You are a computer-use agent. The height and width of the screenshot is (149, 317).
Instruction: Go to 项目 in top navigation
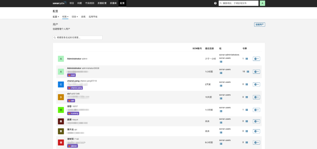72,3
